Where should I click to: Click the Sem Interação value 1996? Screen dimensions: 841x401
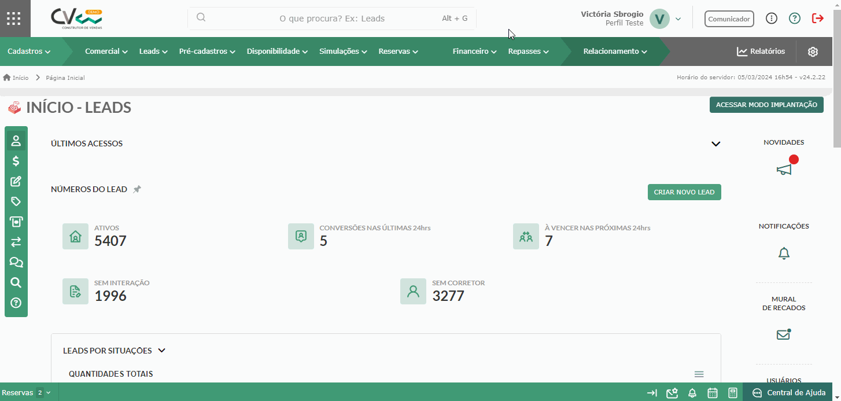(x=110, y=296)
